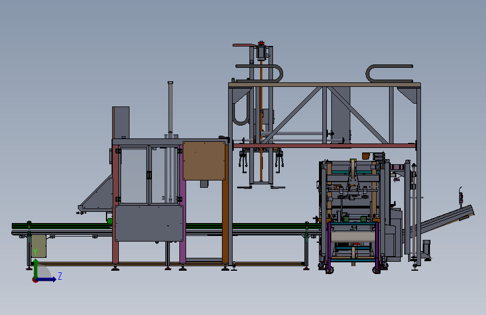Select the red handle atop the gantry
The height and width of the screenshot is (315, 486).
pos(244,45)
